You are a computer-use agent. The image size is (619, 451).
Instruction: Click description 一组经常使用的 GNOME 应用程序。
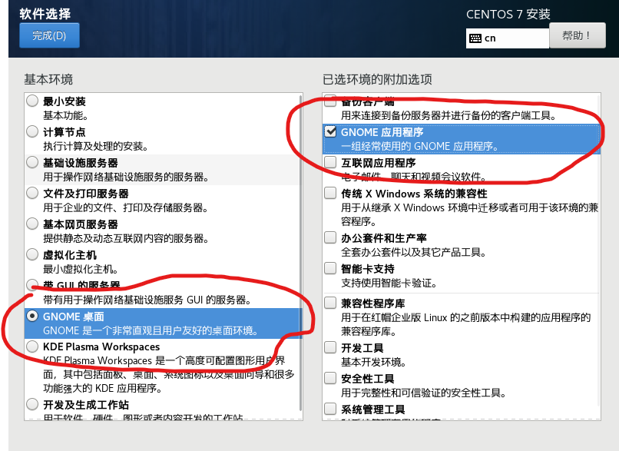(419, 146)
